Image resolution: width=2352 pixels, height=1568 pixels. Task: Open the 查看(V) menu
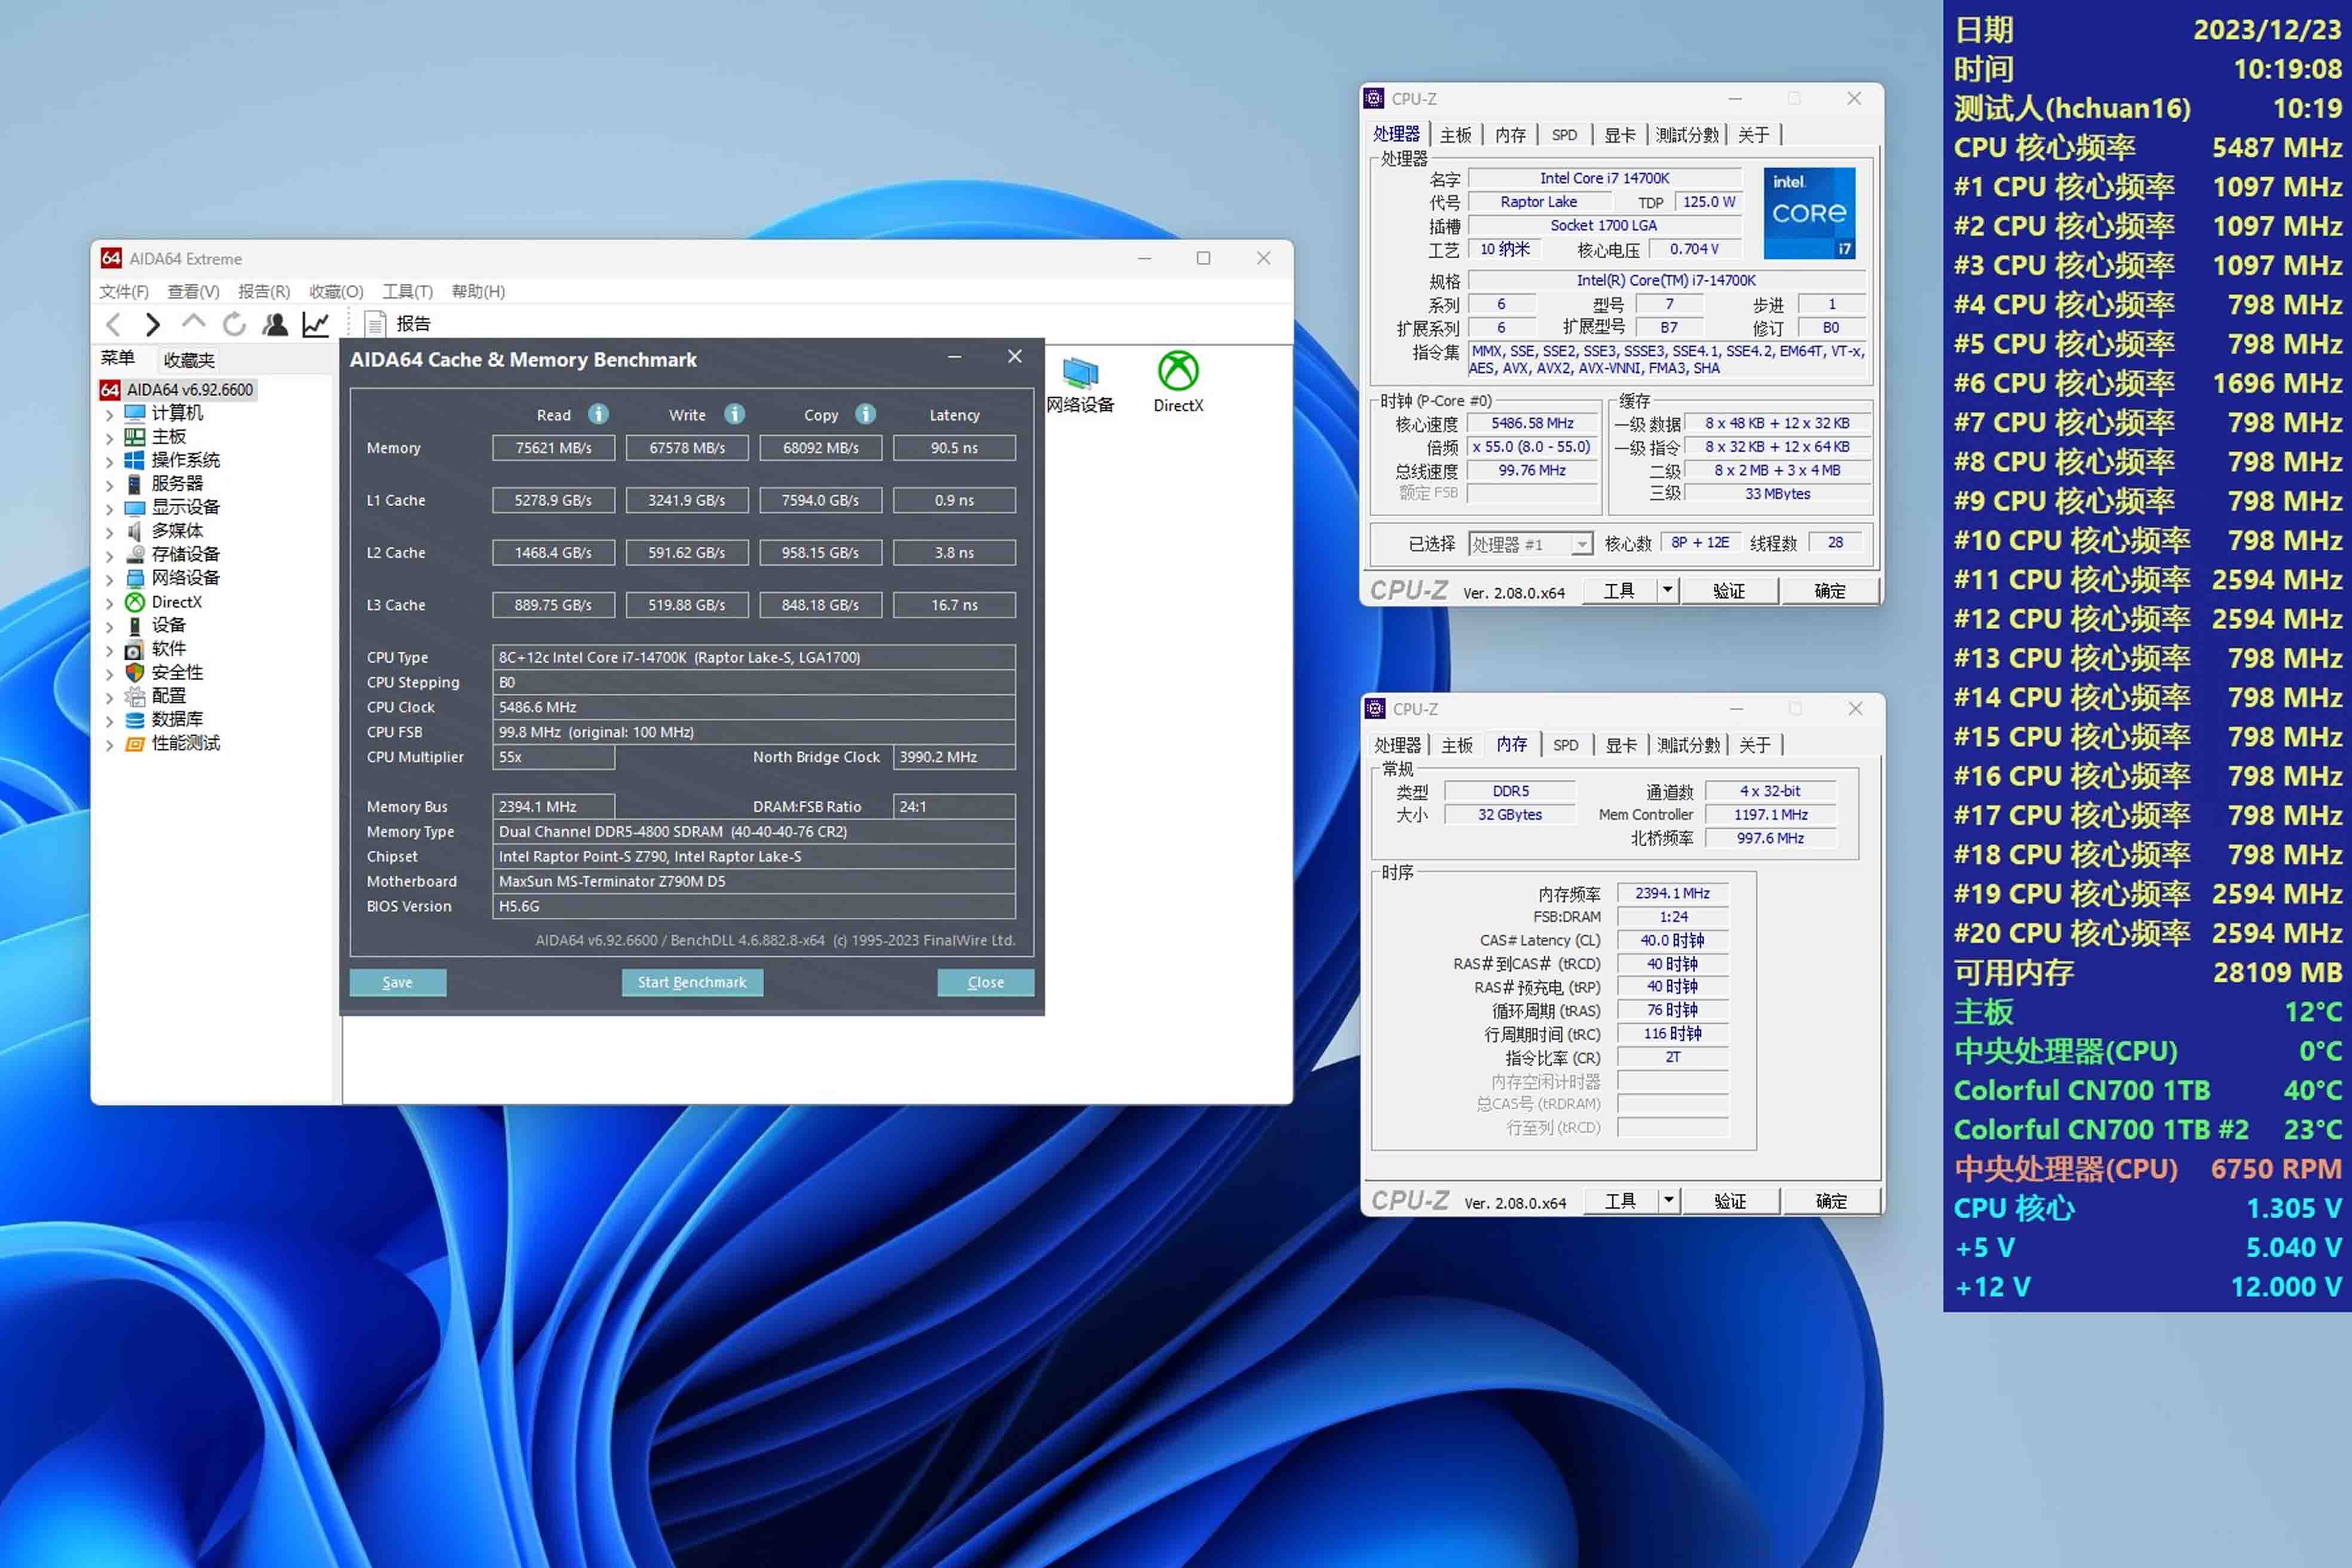point(193,292)
